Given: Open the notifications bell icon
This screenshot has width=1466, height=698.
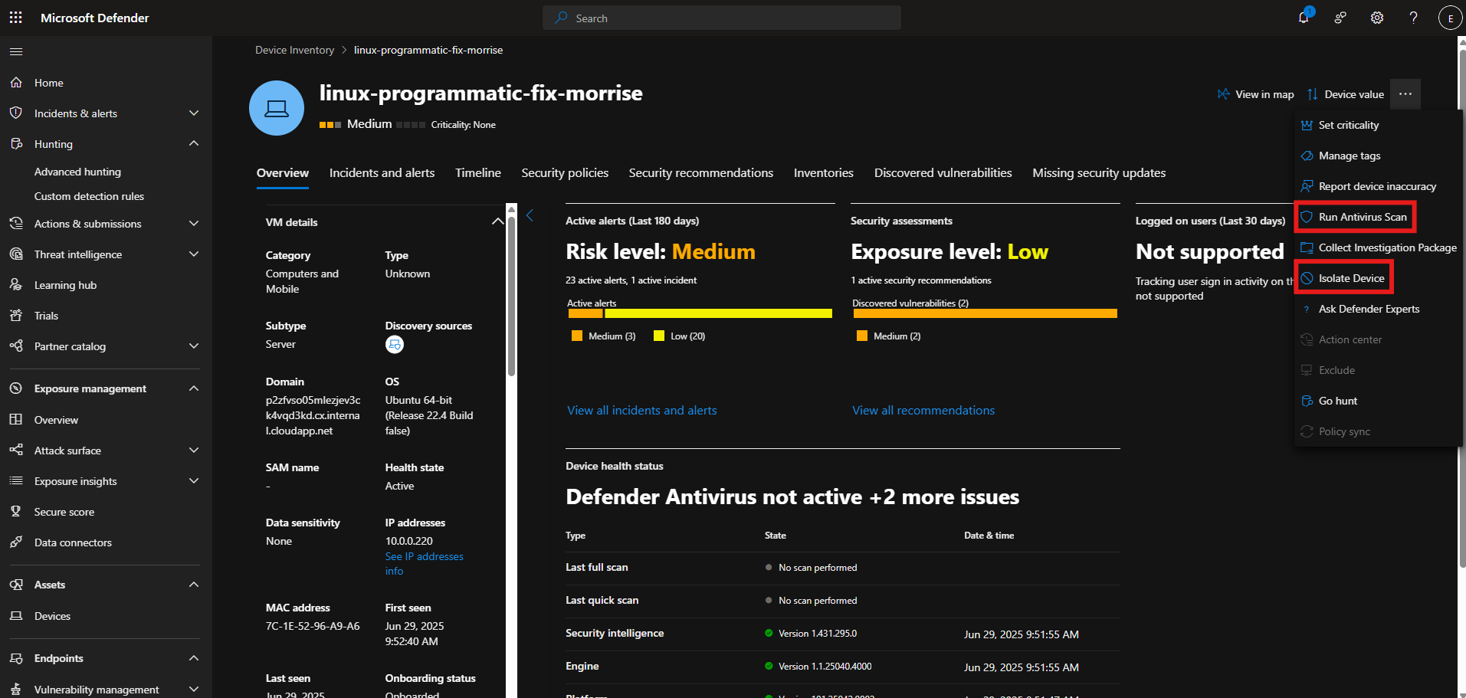Looking at the screenshot, I should tap(1304, 17).
